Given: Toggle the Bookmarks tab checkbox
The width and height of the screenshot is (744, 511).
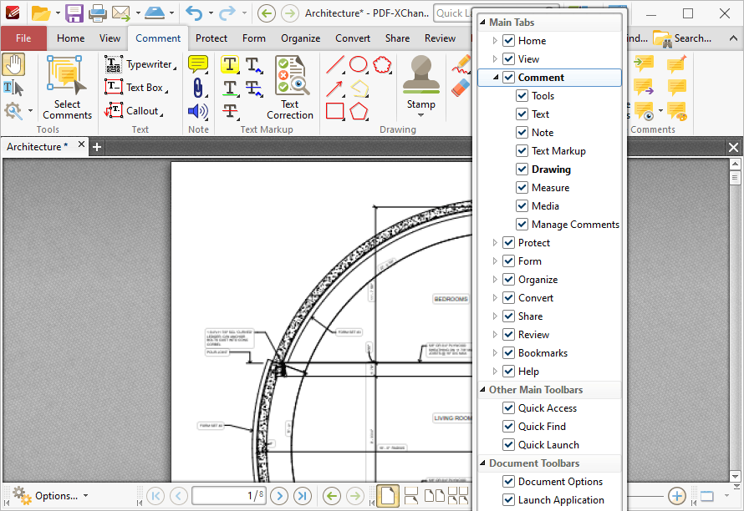Looking at the screenshot, I should pos(508,353).
